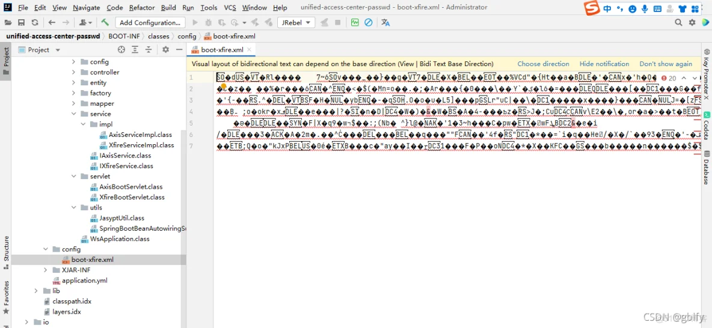The width and height of the screenshot is (712, 328).
Task: Expand the controller folder
Action: pos(73,72)
